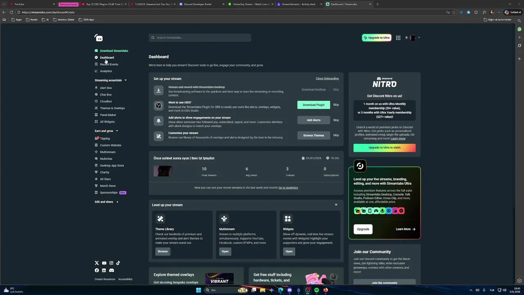
Task: Click Upgrade to Ultra to claim button
Action: [384, 147]
